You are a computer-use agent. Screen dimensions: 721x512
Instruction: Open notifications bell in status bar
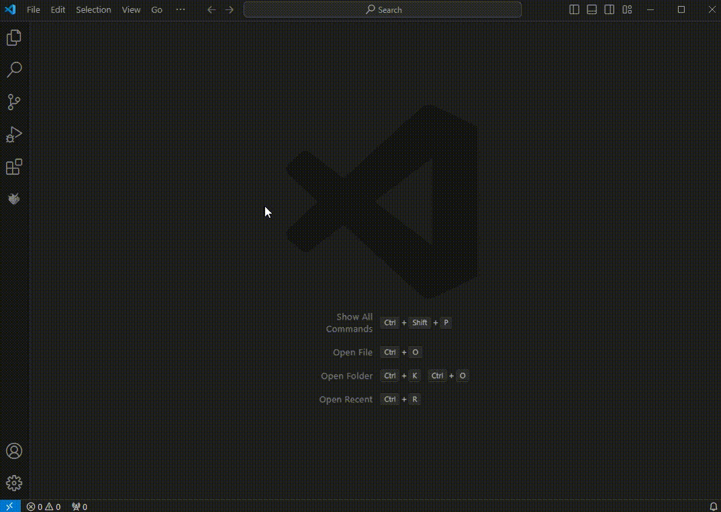[x=713, y=507]
